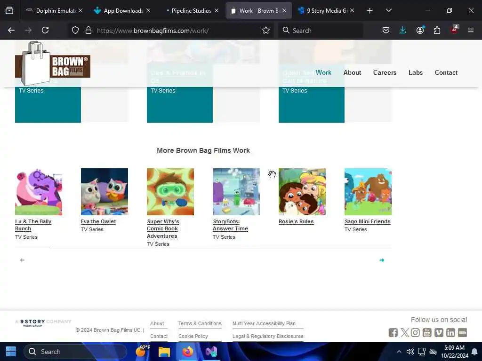Open the Extensions puzzle icon
This screenshot has width=482, height=361.
point(437,30)
